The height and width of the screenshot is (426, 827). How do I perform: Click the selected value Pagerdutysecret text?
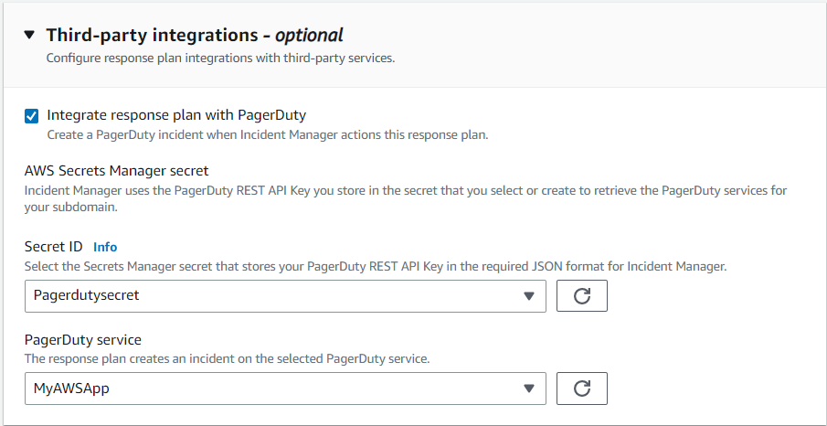tap(86, 296)
